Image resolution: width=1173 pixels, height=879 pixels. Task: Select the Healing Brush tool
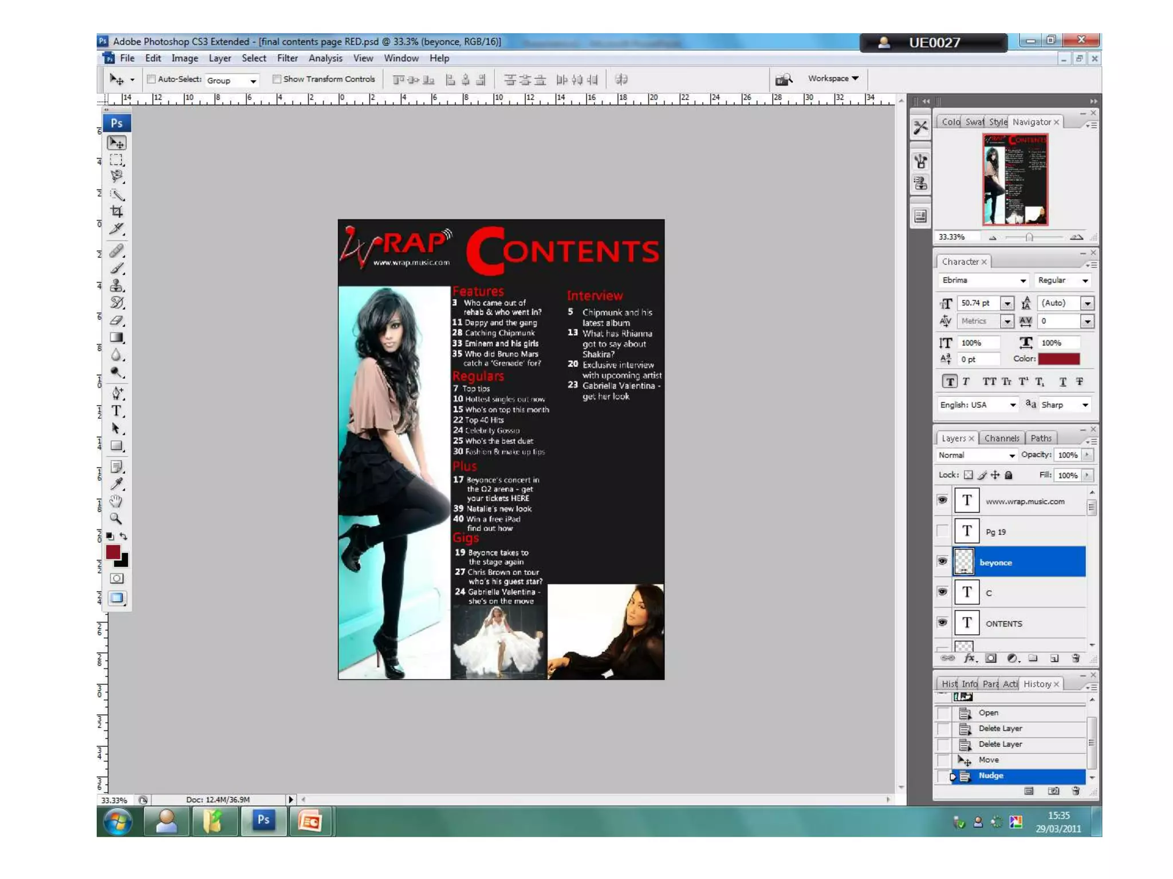tap(117, 251)
